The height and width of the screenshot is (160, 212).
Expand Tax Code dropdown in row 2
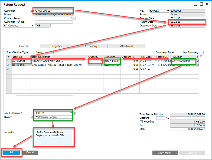[153, 65]
